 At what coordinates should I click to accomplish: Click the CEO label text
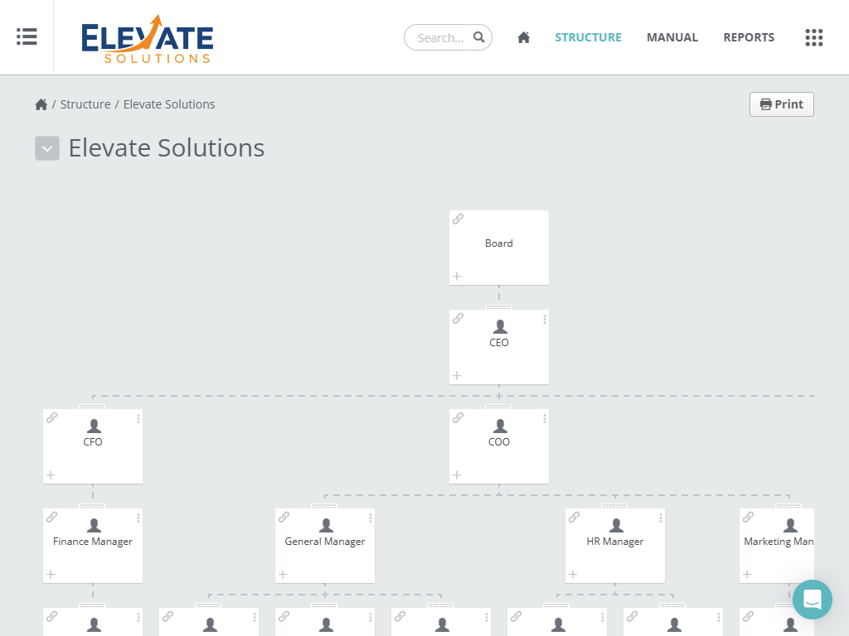pyautogui.click(x=498, y=342)
